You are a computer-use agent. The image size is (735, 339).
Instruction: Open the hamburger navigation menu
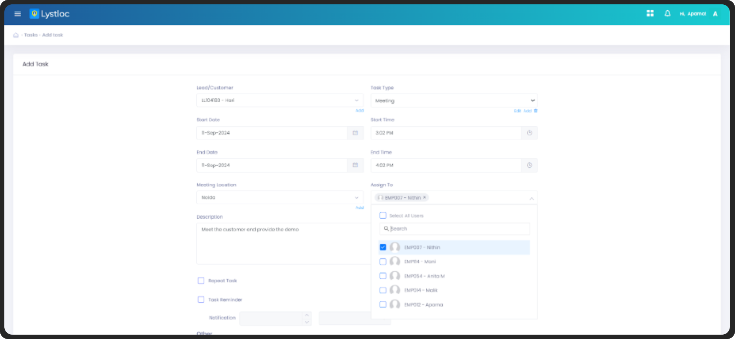(17, 14)
